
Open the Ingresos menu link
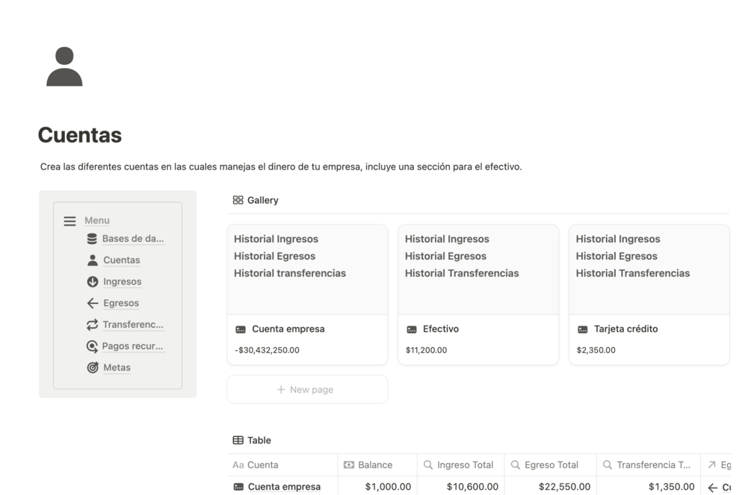point(123,282)
